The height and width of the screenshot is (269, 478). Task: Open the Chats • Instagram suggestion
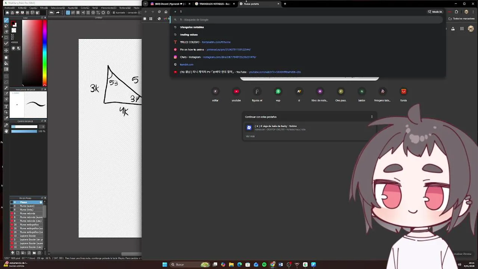[308, 57]
